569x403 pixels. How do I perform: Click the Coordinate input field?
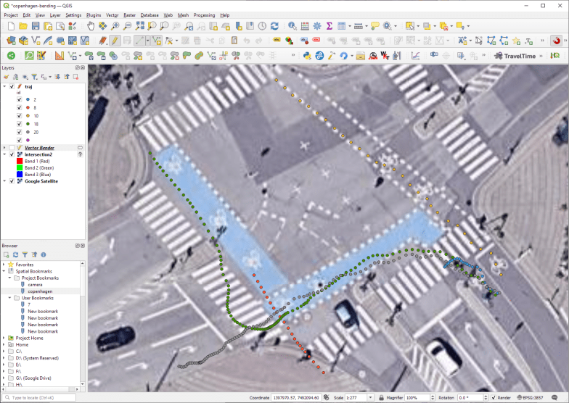pos(296,398)
